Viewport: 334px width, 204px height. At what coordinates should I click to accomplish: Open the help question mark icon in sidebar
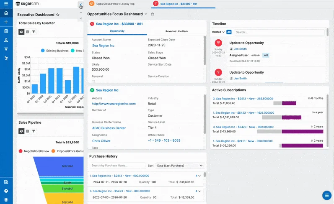6,191
